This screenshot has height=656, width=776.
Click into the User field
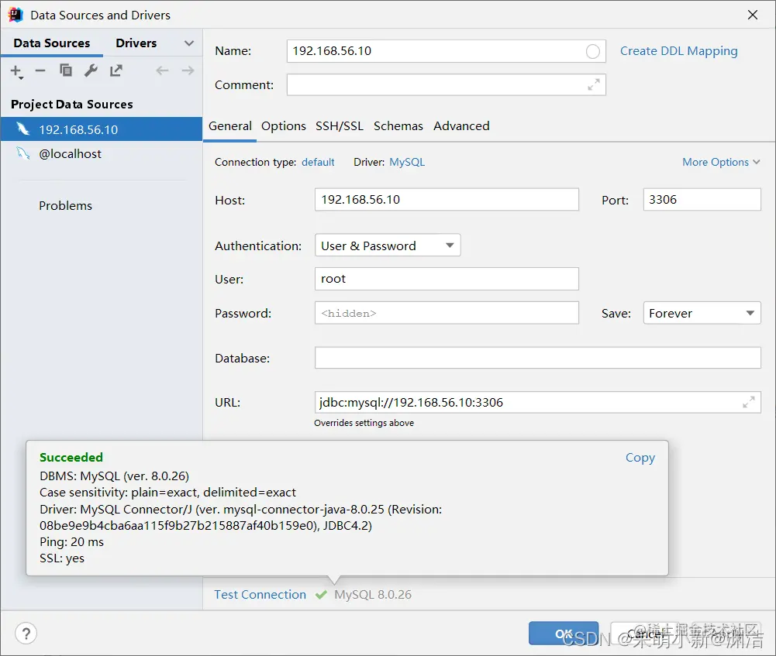(447, 279)
